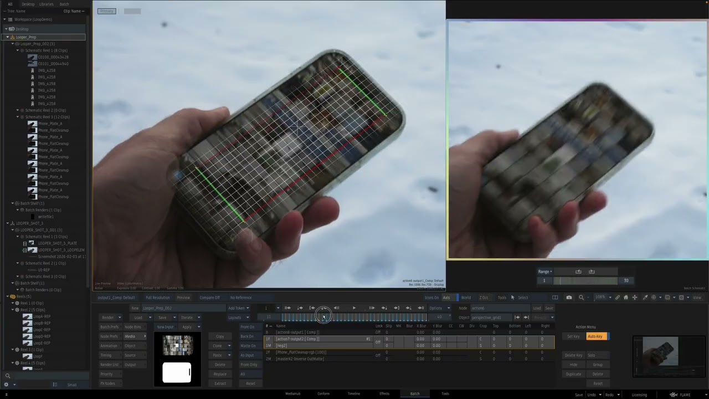Image resolution: width=709 pixels, height=399 pixels.
Task: Open the Libraries tab in media panel
Action: point(47,4)
